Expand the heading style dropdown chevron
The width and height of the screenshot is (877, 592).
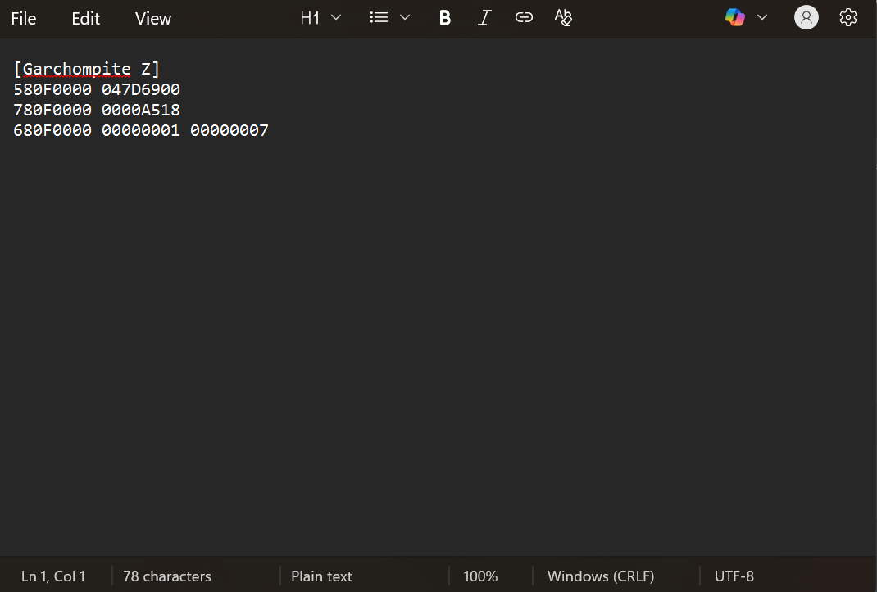(336, 18)
